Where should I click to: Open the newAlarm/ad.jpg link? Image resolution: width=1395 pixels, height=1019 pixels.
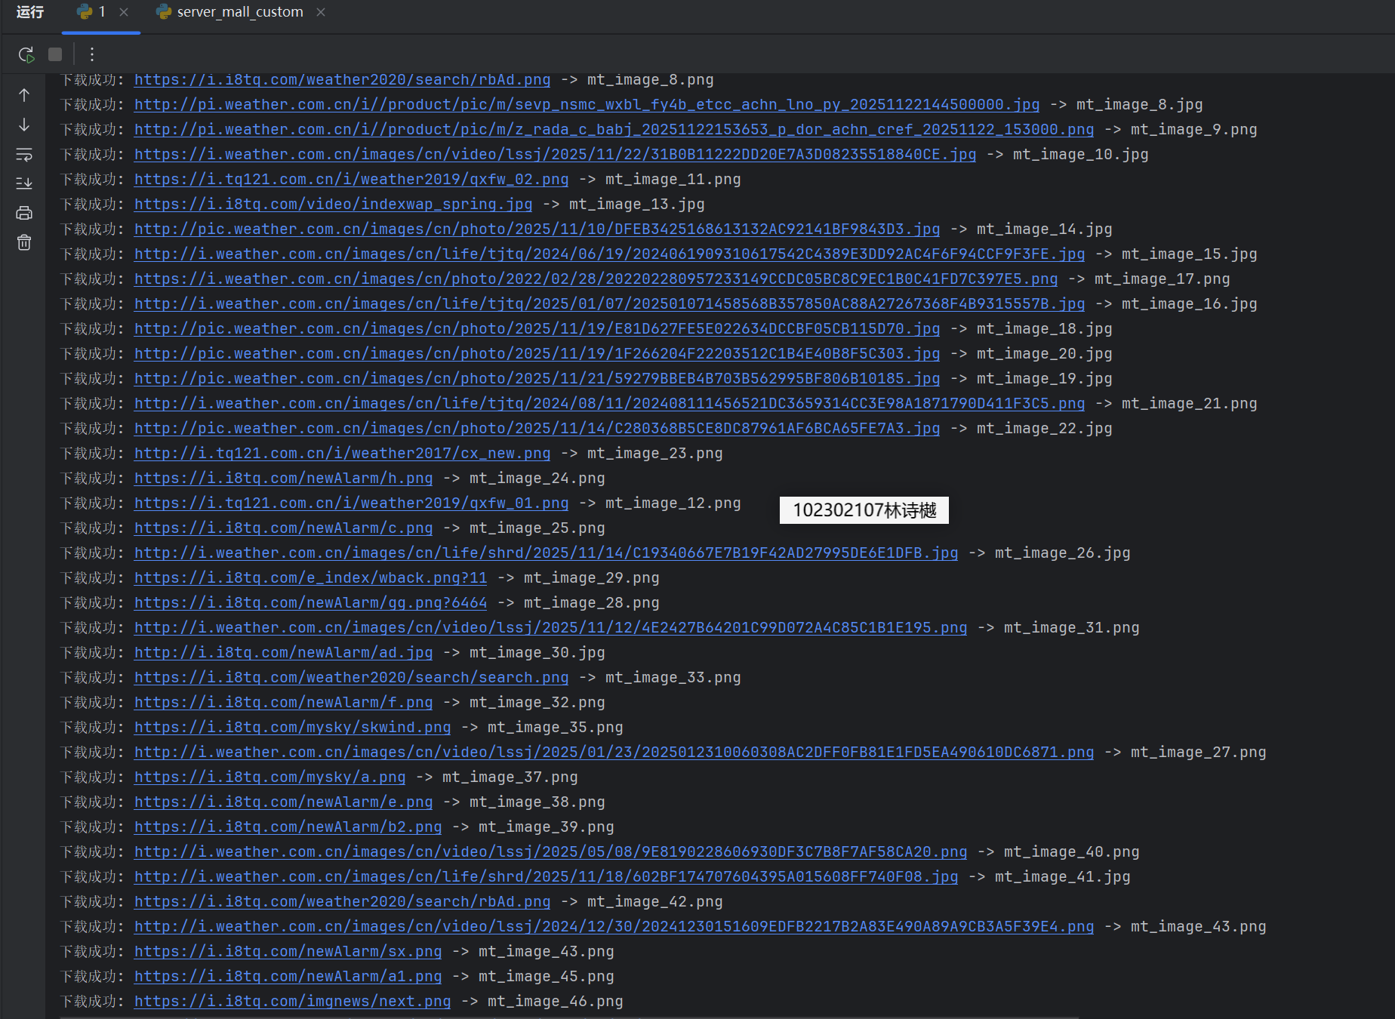283,653
